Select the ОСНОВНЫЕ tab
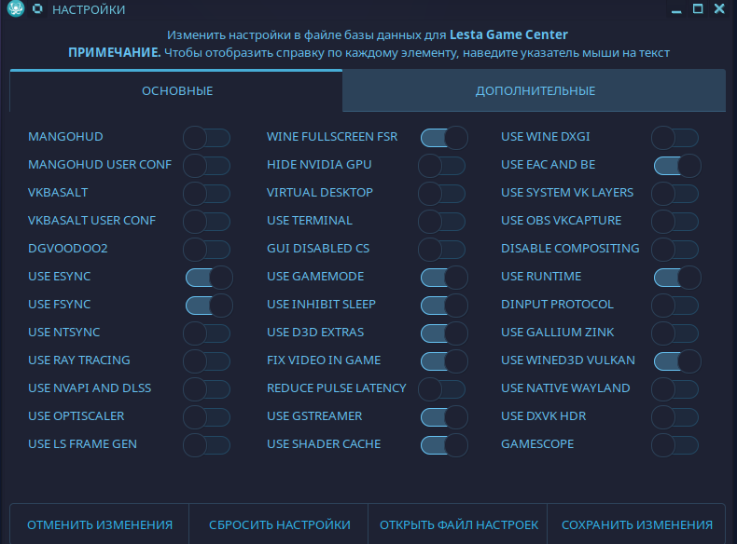This screenshot has width=737, height=544. tap(177, 91)
